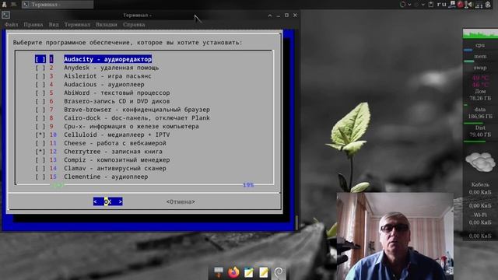
Task: Open the Терминал menu
Action: pyautogui.click(x=77, y=24)
